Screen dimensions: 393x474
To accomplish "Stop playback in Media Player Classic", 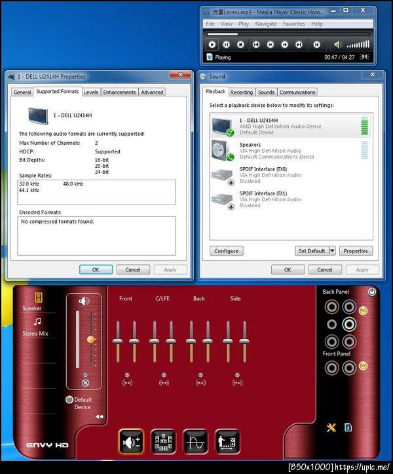I will (x=240, y=45).
